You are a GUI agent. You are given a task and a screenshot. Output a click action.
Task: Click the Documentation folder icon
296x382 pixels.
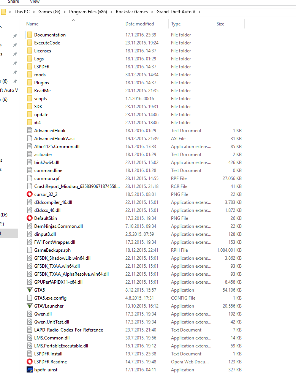pos(30,35)
